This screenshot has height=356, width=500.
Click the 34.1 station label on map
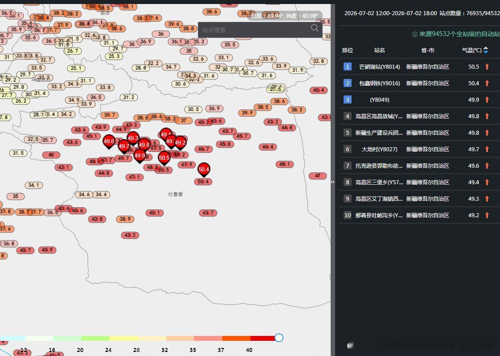pos(33,185)
